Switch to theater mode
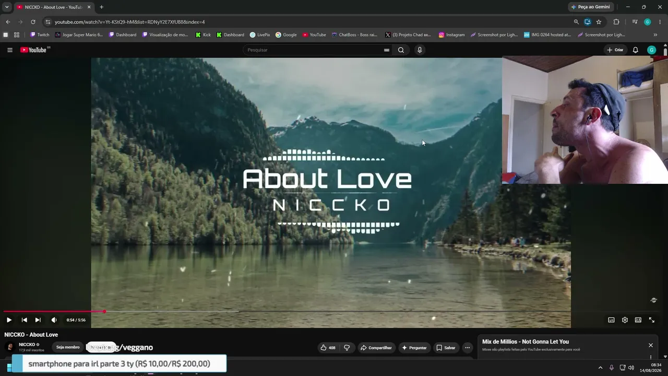The image size is (668, 376). click(x=638, y=320)
